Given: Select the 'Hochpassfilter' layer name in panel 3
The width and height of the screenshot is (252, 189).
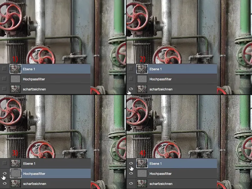Looking at the screenshot, I should [x=34, y=174].
